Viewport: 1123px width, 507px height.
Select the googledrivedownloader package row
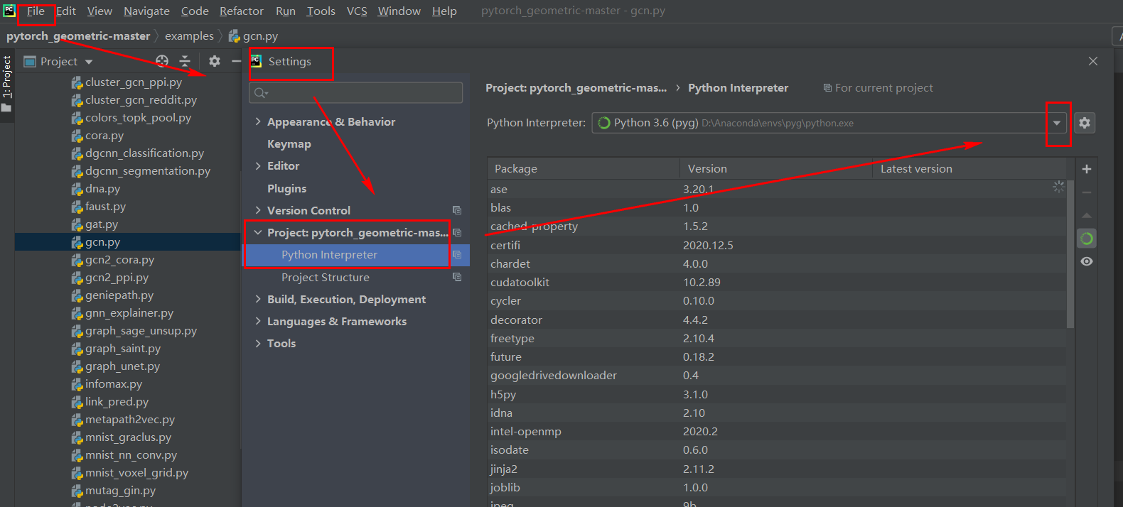776,376
